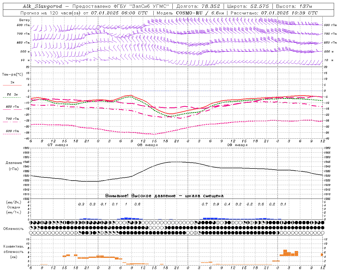Click the precipitation value '0.7'
This screenshot has width=338, height=270.
point(205,204)
